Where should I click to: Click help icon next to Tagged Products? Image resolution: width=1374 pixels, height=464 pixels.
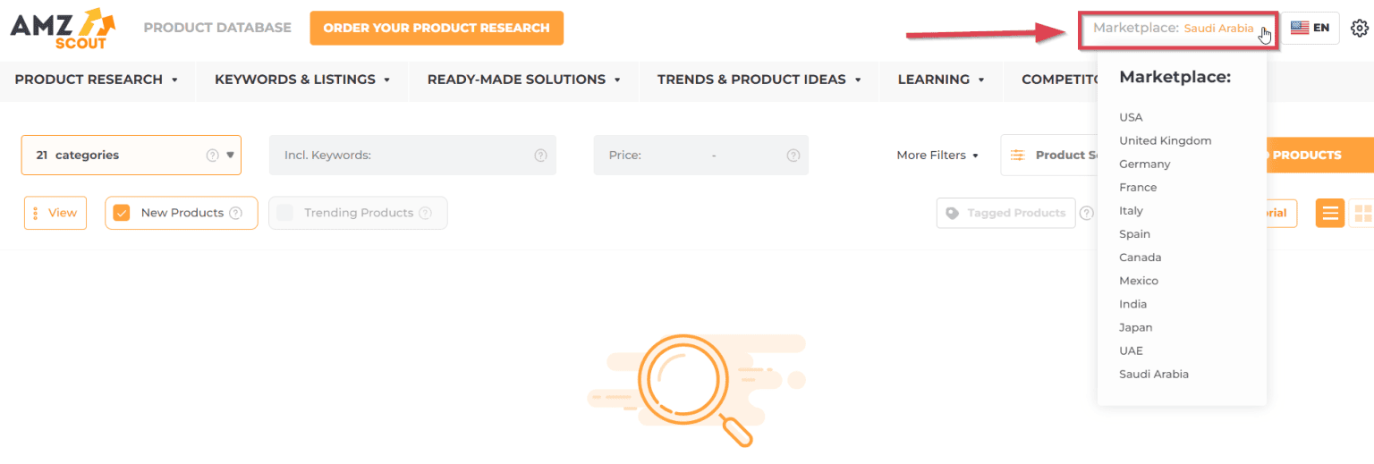(x=1086, y=213)
